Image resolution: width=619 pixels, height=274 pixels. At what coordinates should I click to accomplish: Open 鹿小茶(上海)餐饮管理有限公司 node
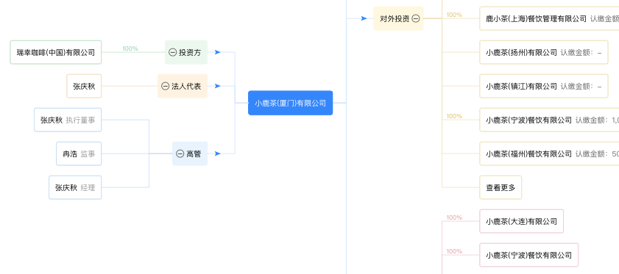[549, 18]
